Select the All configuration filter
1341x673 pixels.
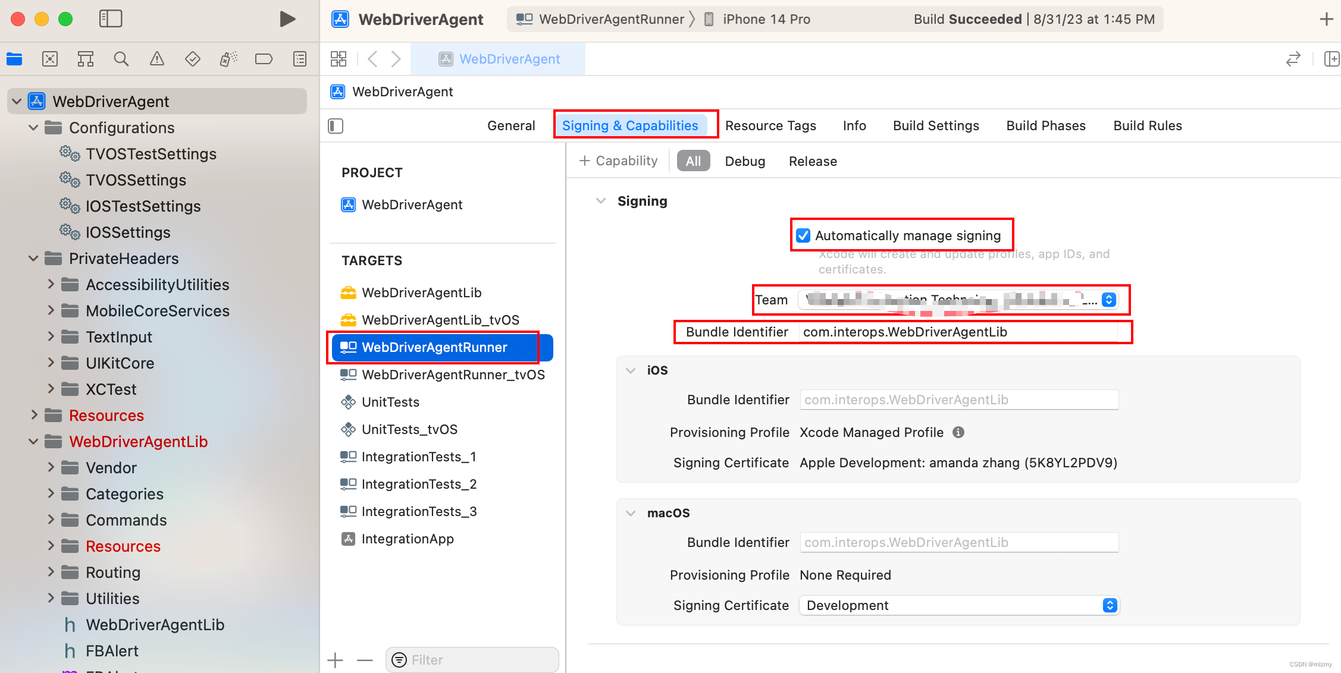click(693, 161)
